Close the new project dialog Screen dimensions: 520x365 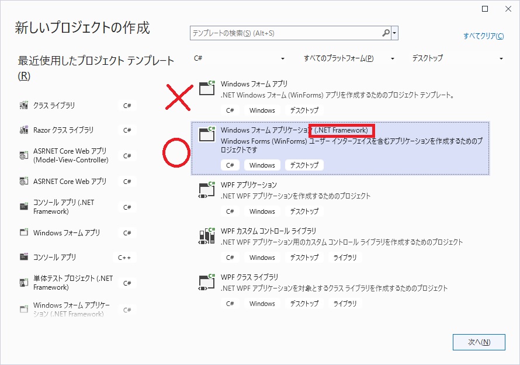(x=508, y=9)
